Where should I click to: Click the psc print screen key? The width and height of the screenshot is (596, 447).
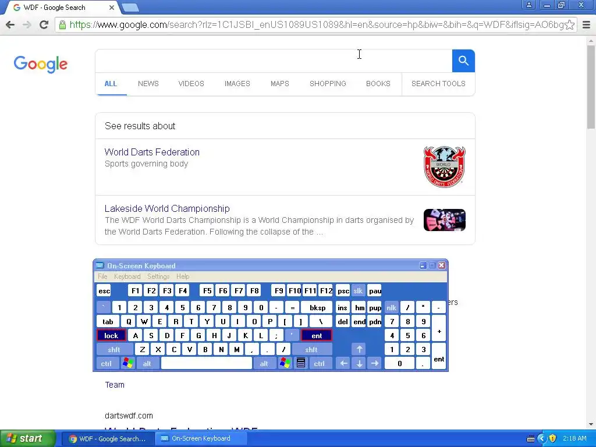point(343,291)
